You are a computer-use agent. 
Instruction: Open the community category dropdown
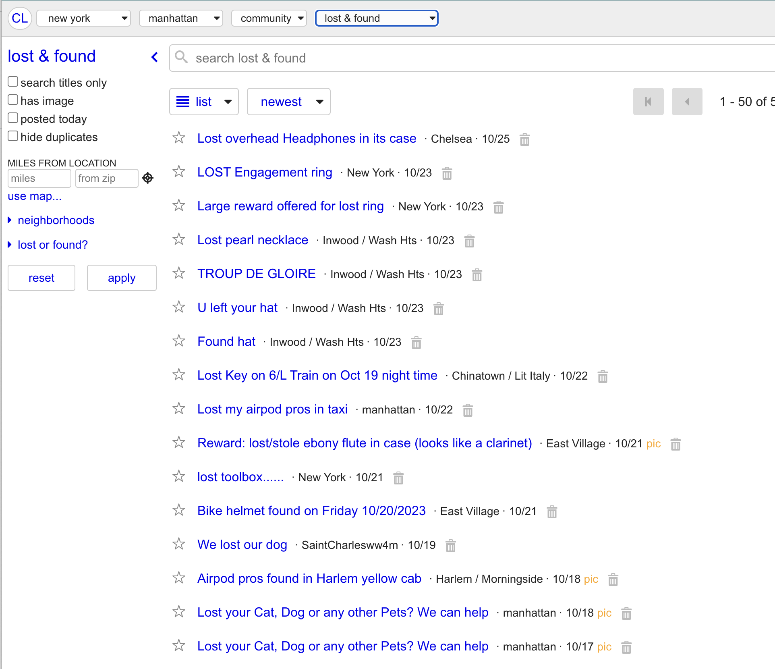click(269, 18)
